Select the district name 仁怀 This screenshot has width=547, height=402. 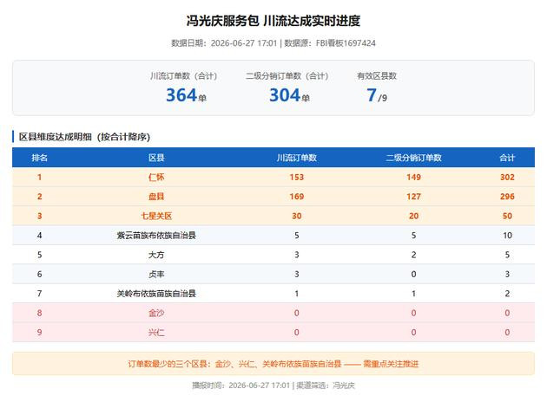pos(156,177)
